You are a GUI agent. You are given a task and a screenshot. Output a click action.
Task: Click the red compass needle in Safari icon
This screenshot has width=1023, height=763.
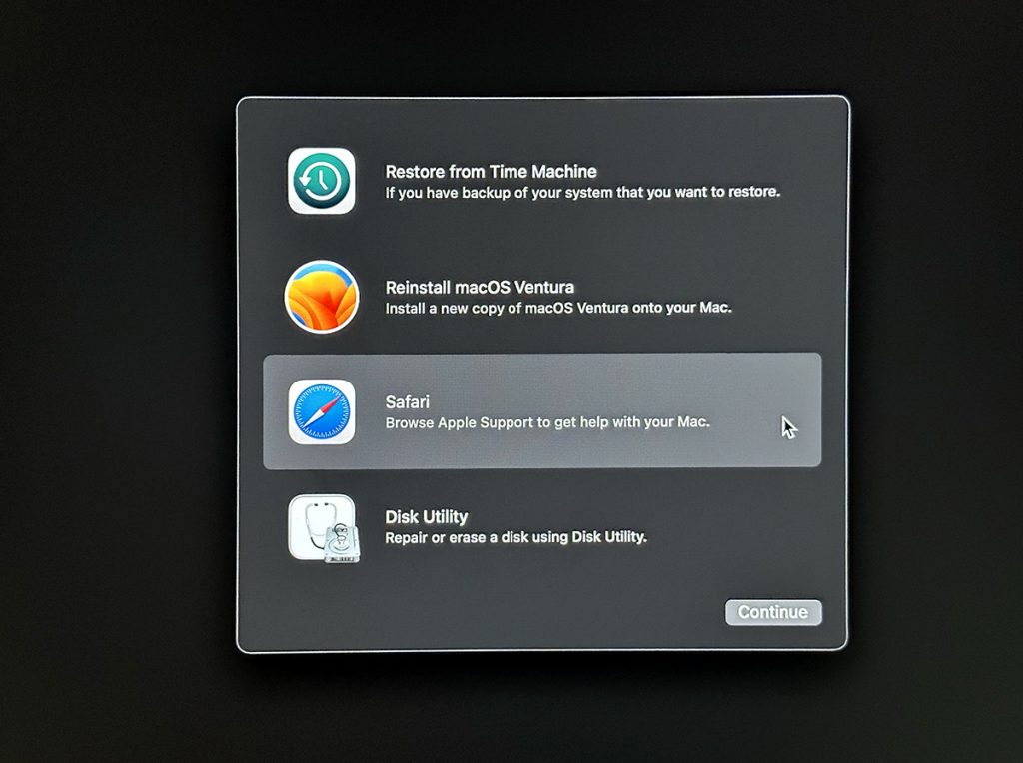tap(328, 403)
